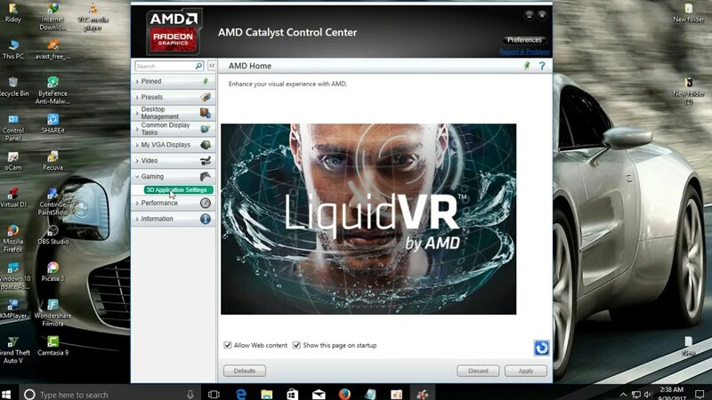Image resolution: width=712 pixels, height=400 pixels.
Task: Click the Video camera icon in sidebar
Action: pos(206,161)
